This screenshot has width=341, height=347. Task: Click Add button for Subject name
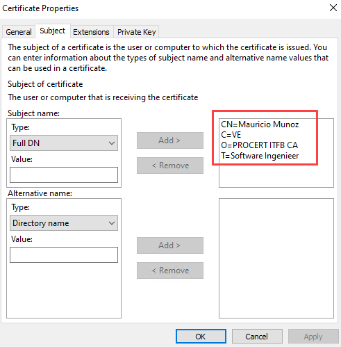(x=170, y=140)
